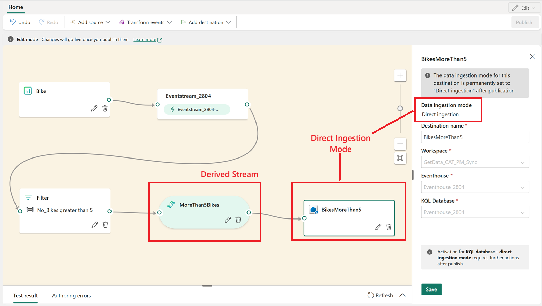Viewport: 542px width, 306px height.
Task: Close the BikesMoreThan5 panel
Action: 532,57
